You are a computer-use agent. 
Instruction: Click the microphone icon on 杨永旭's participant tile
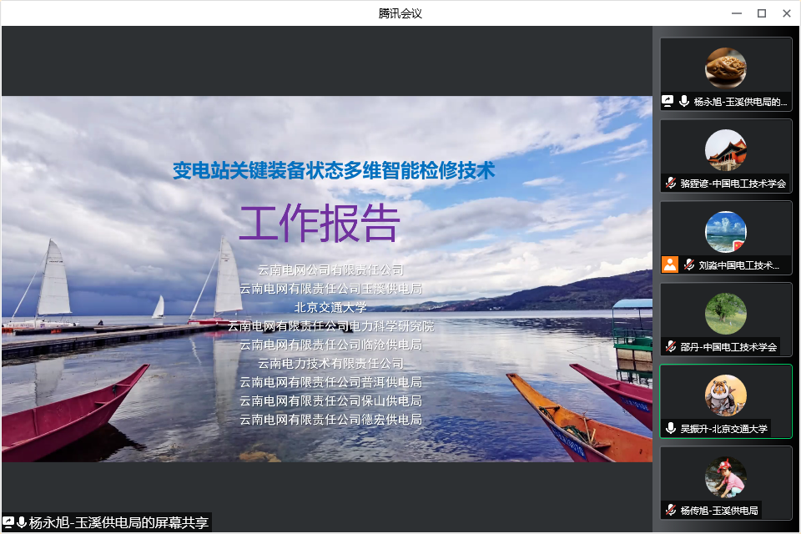coord(684,101)
